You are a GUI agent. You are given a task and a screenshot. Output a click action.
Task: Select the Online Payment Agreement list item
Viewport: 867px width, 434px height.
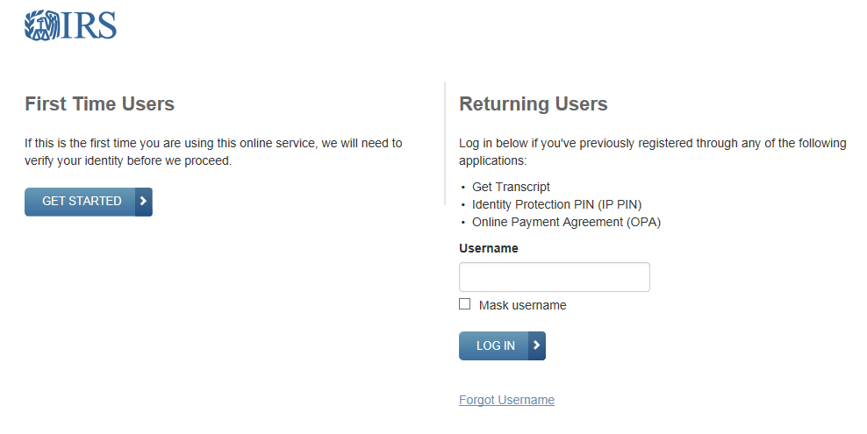coord(566,222)
